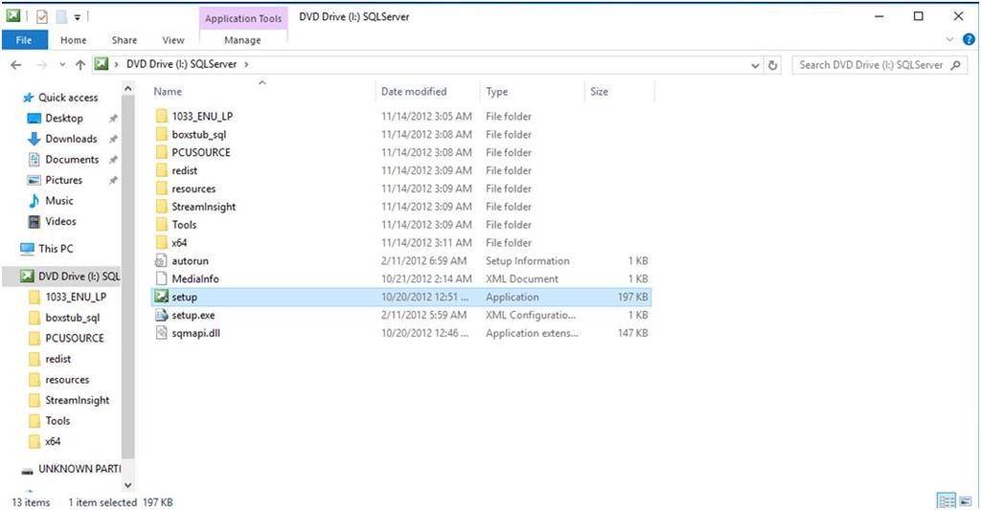Click the Application type cell of setup
The image size is (981, 510).
coord(512,297)
